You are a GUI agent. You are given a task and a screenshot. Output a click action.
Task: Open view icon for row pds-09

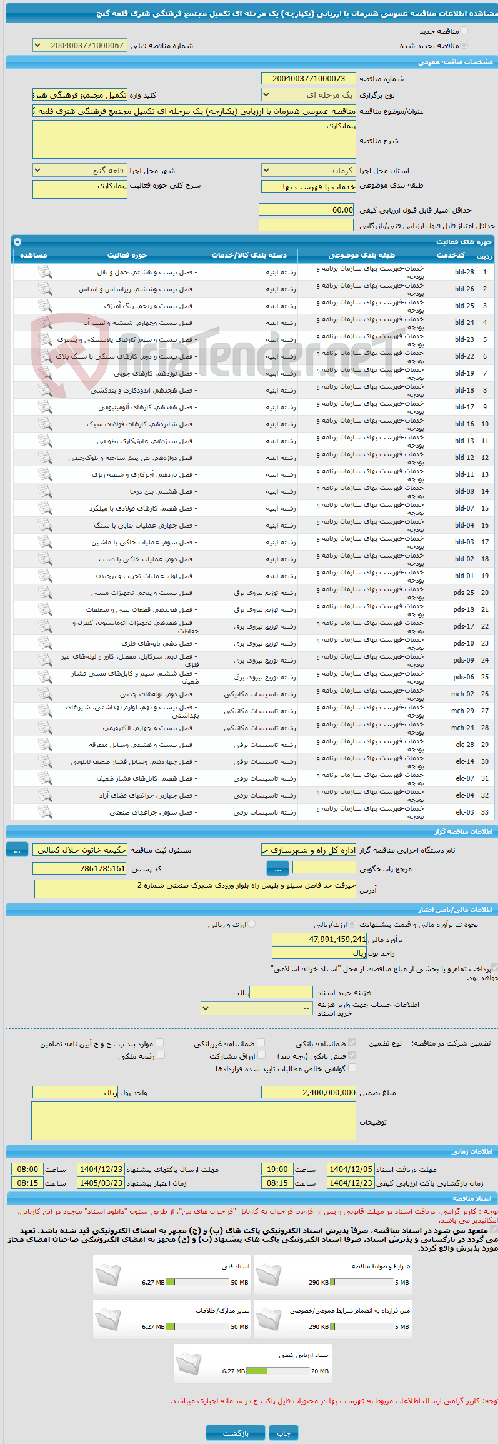pos(45,660)
